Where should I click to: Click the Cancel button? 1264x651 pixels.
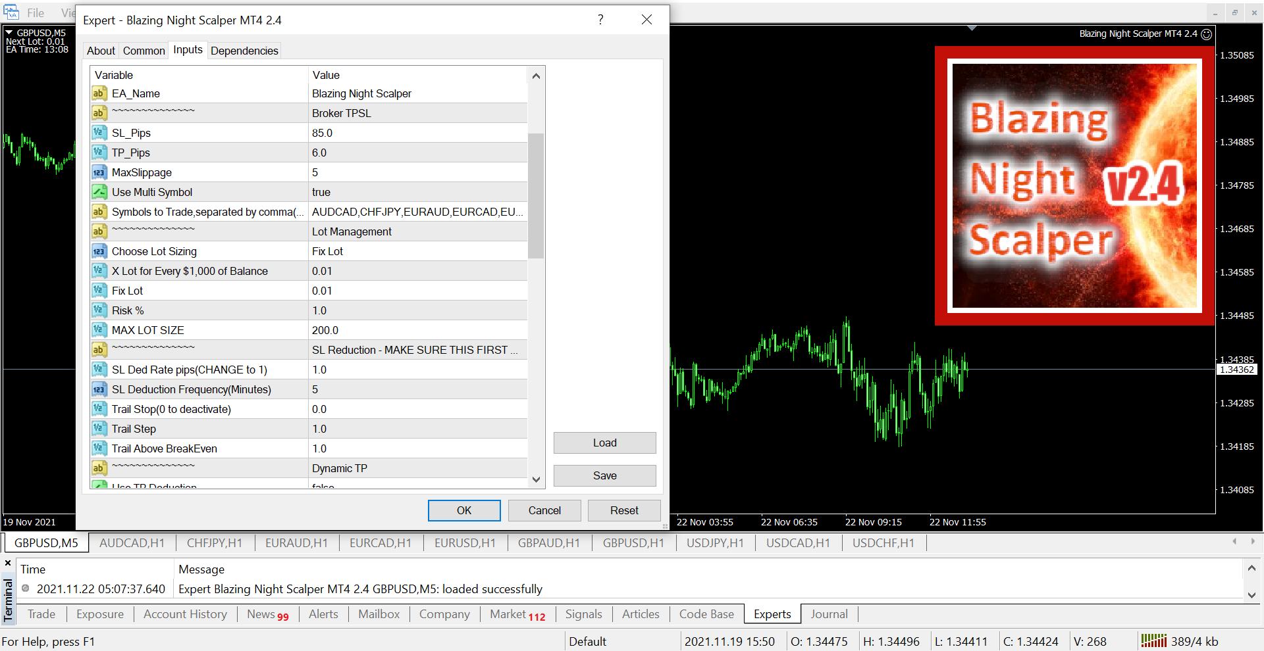click(x=544, y=510)
